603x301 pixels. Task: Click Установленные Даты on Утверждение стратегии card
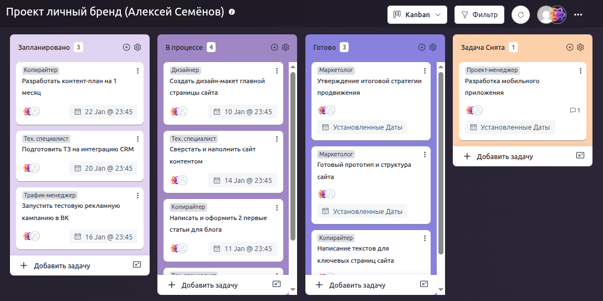(362, 127)
